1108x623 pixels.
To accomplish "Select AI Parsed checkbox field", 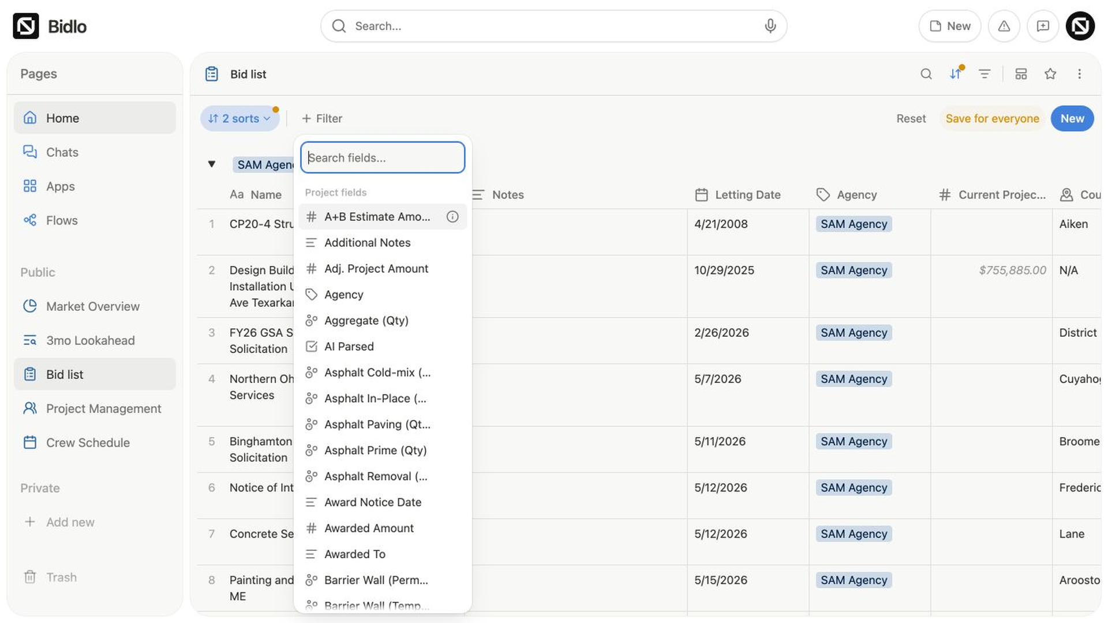I will coord(383,346).
